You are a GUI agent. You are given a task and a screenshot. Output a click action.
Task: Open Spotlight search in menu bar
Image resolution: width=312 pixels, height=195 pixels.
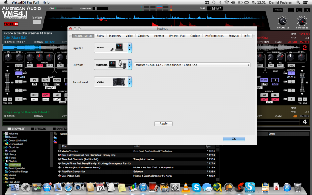click(x=298, y=2)
